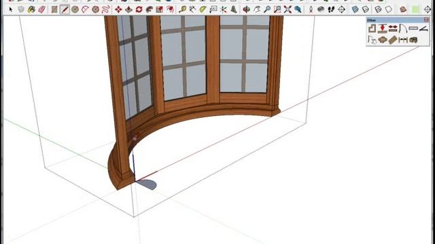
Task: Choose the Select arrow tool
Action: click(x=11, y=9)
